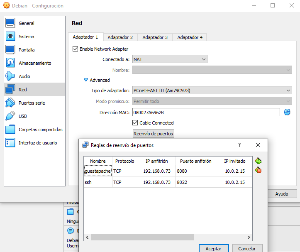Viewport: 300px width, 252px height.
Task: Click host IP cell in ssh row
Action: (x=157, y=182)
